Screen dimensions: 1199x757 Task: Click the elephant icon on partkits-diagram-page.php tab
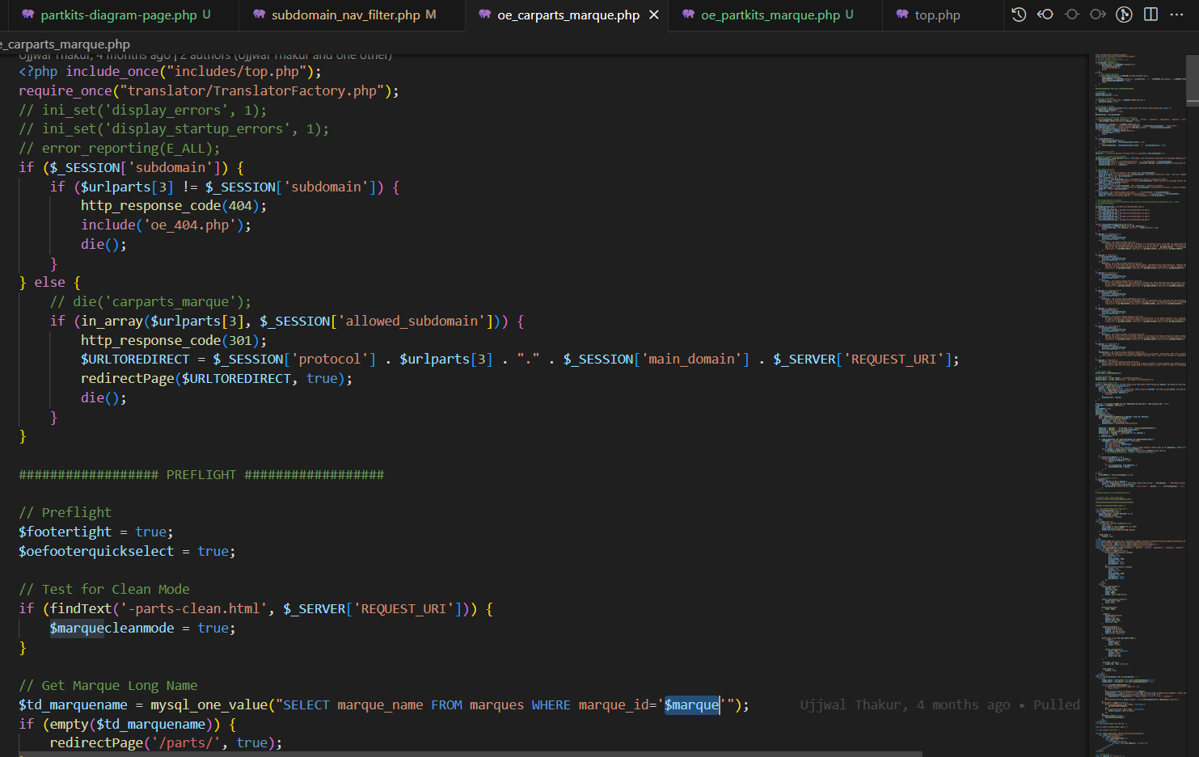(x=28, y=15)
